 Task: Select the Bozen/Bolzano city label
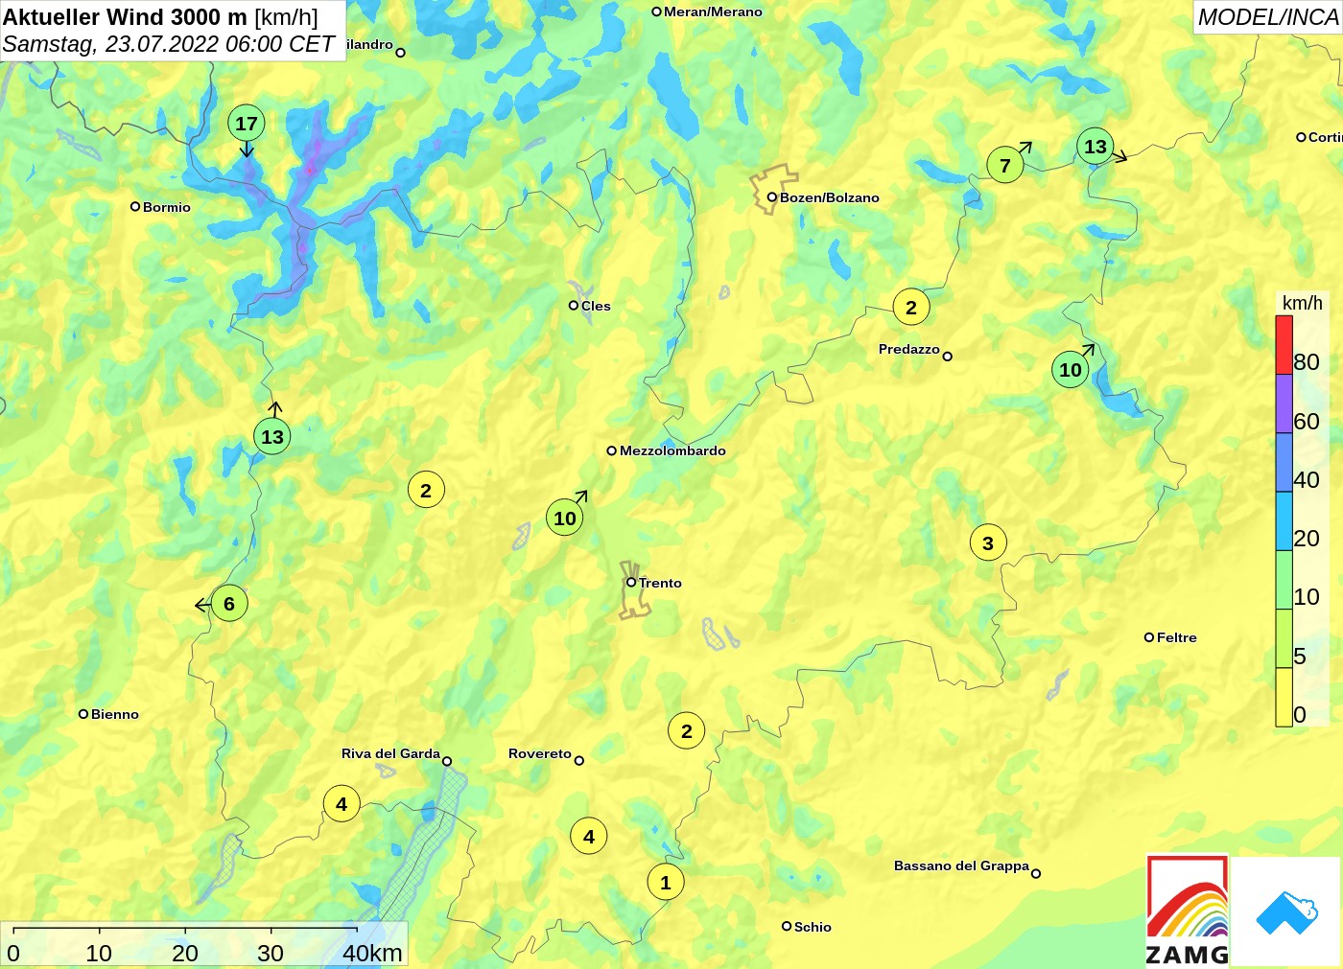[x=829, y=197]
